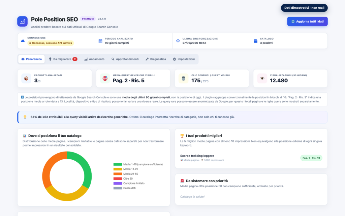Click refresh icon inside Aggiorna tutti i dati
This screenshot has height=216, width=345.
[293, 21]
